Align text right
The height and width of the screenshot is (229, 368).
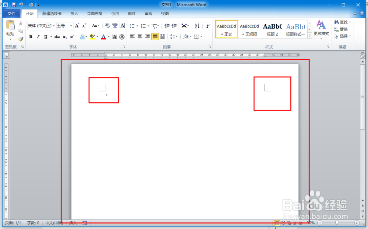[x=148, y=37]
